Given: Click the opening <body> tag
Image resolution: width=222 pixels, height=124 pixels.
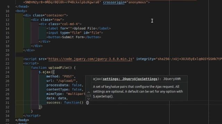Looking at the screenshot, I should [x=21, y=11].
